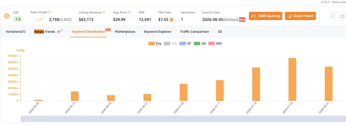Toggle the Org legend series
This screenshot has width=346, height=125.
click(x=155, y=44)
